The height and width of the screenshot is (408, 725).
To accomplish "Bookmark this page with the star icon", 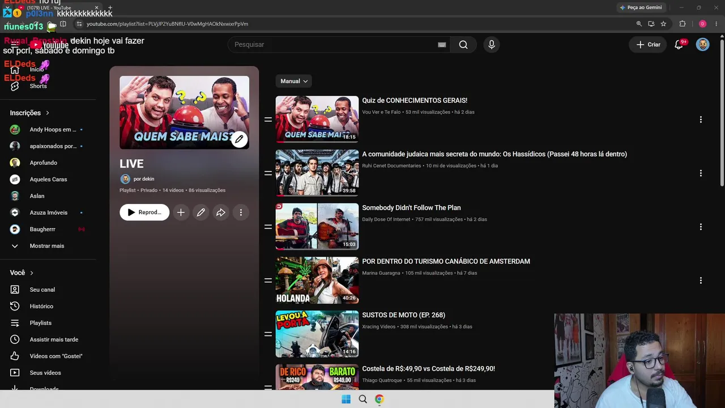I will coord(663,24).
